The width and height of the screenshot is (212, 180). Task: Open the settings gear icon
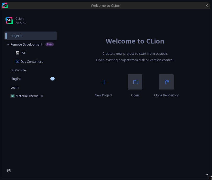9,171
